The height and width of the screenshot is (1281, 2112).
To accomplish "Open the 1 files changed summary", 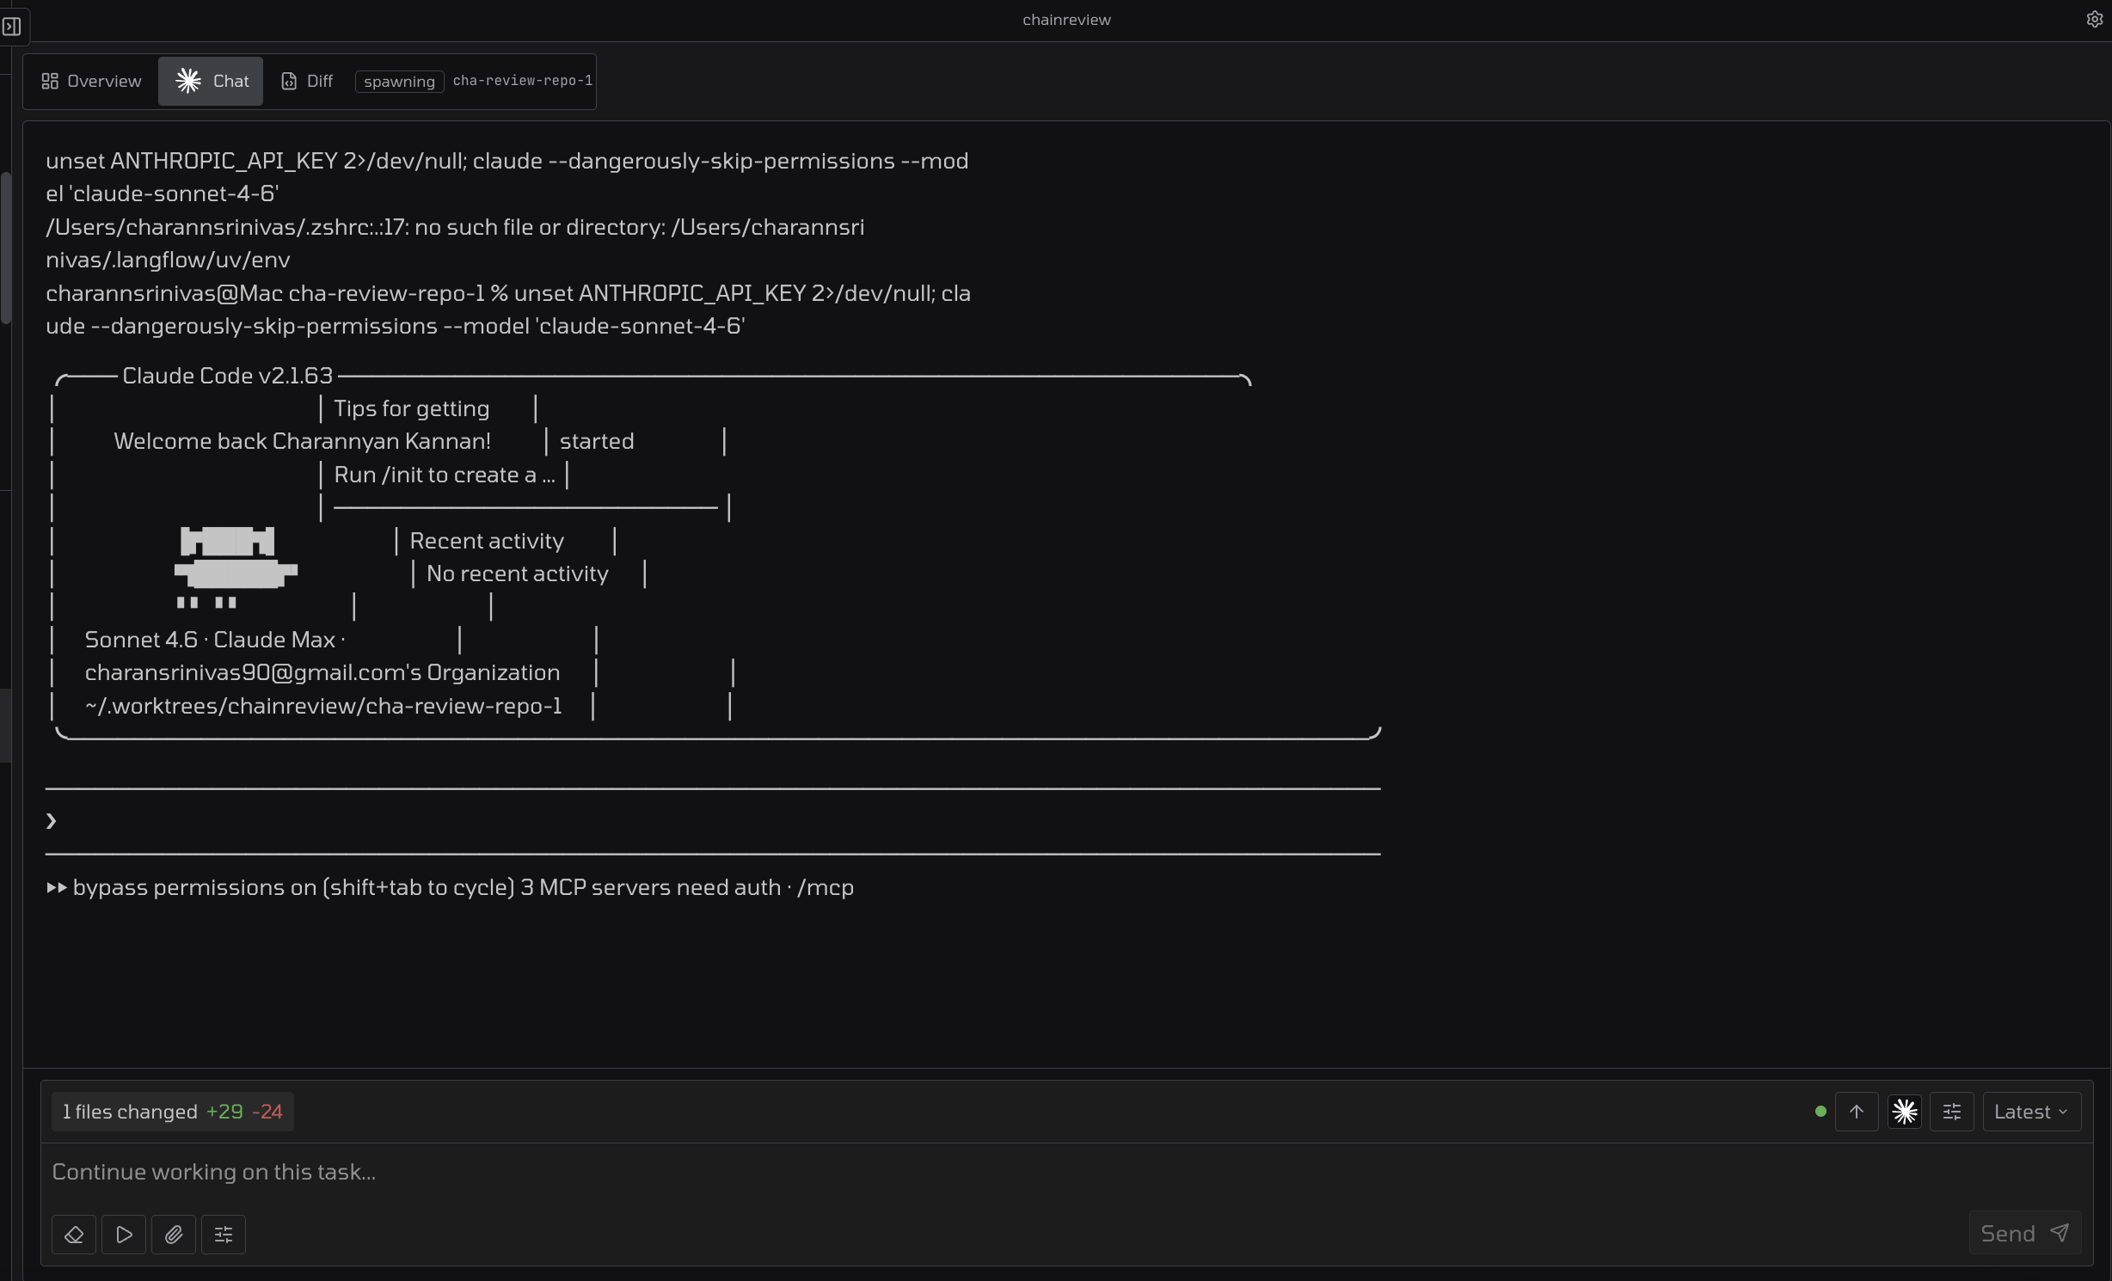I will [172, 1112].
